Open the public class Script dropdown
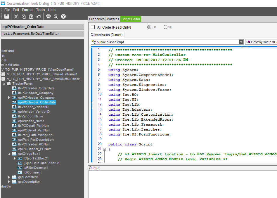 coord(241,42)
